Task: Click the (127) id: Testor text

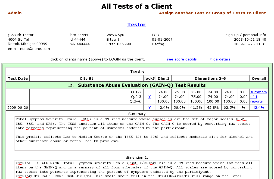Action: (21, 35)
